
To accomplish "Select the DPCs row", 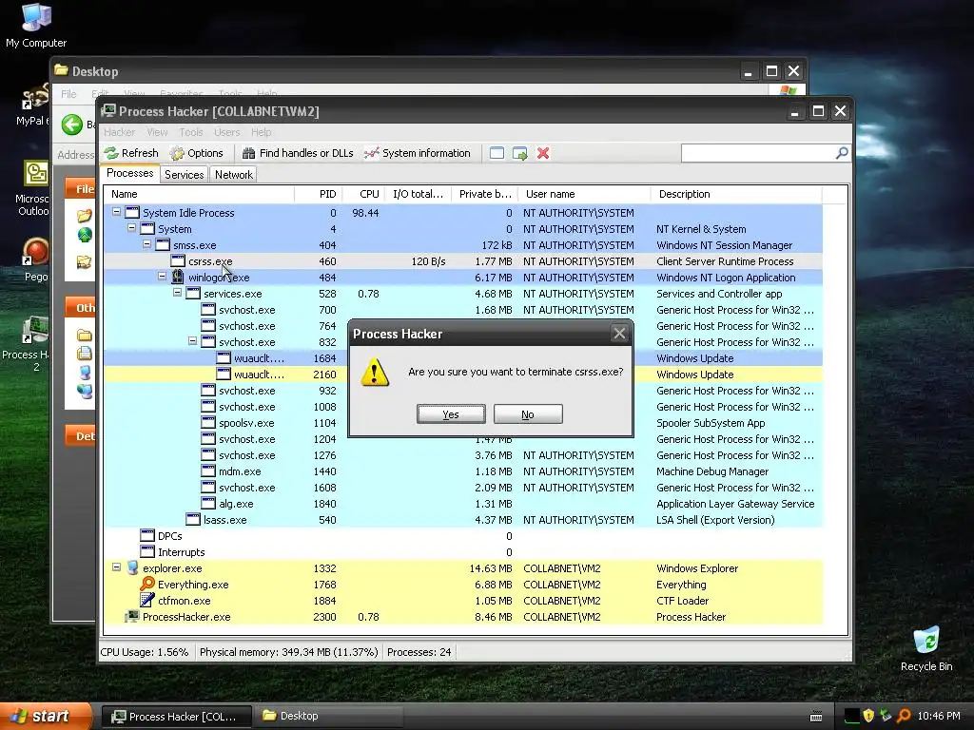I will point(463,536).
